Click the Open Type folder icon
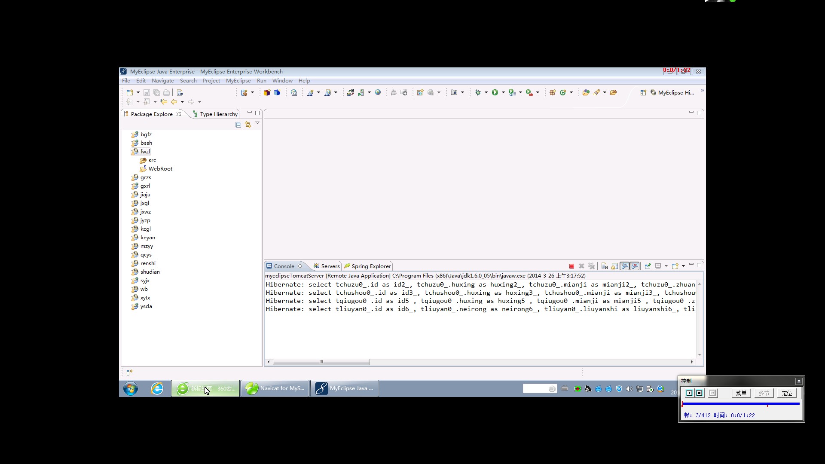825x464 pixels. 586,92
